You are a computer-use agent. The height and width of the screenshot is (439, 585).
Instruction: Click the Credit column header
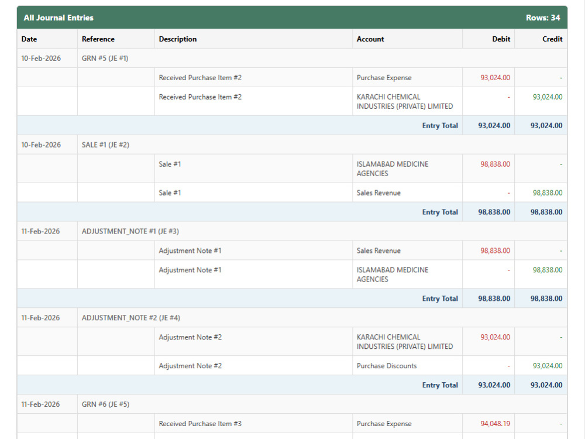[552, 39]
